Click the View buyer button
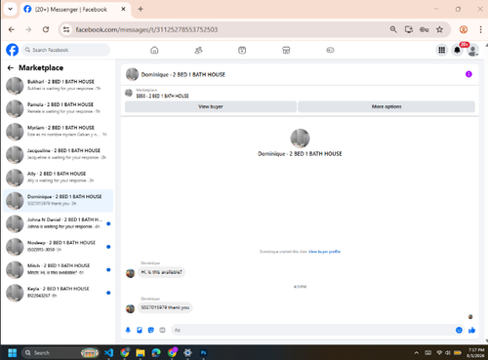Viewport: 488px width, 360px height. pyautogui.click(x=211, y=106)
